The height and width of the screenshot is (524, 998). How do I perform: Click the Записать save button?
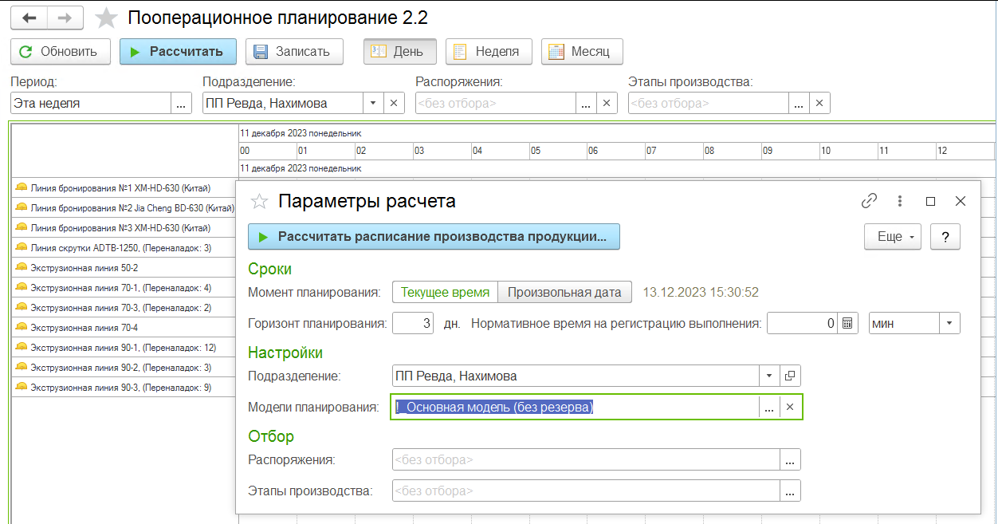[294, 51]
